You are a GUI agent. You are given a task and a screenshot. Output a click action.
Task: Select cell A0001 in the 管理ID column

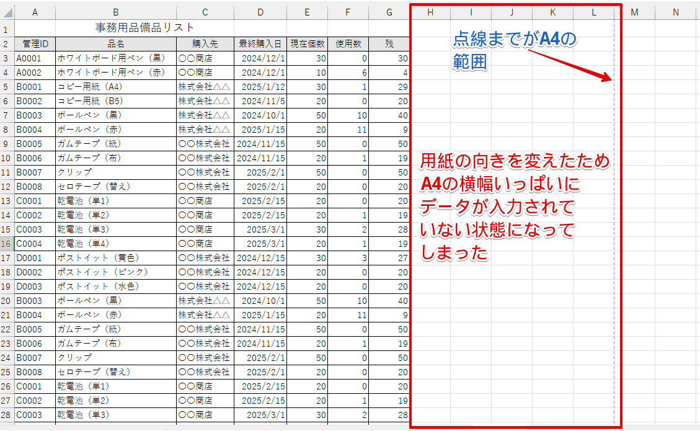35,58
